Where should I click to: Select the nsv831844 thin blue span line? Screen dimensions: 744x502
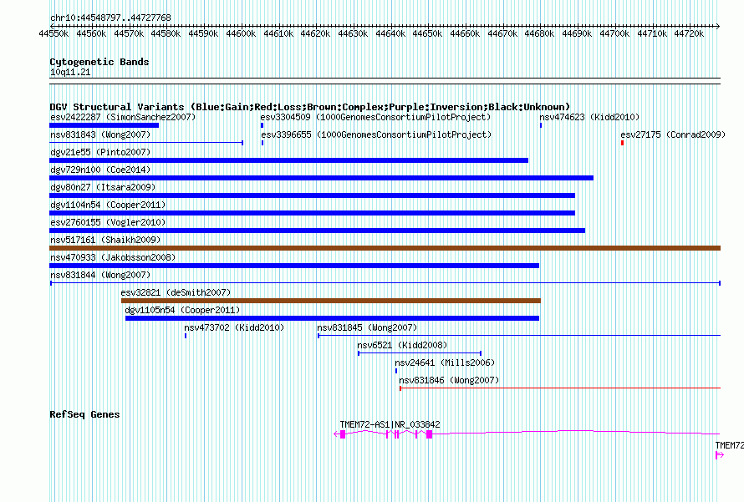[385, 283]
